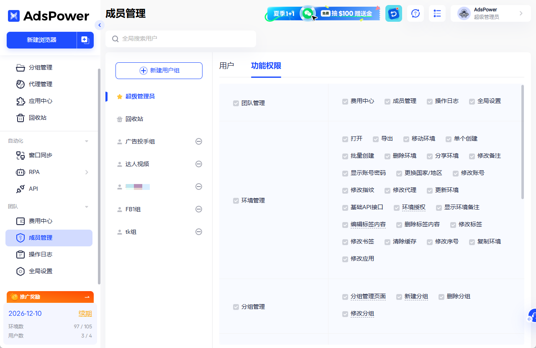The width and height of the screenshot is (536, 348).
Task: Open more options for 广告投手组
Action: [x=199, y=141]
